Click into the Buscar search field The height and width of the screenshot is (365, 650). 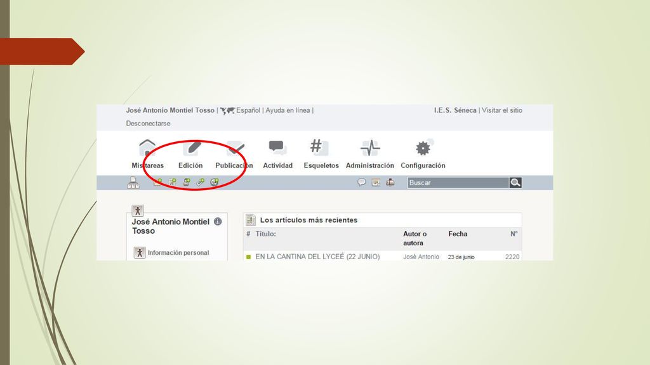pos(458,182)
